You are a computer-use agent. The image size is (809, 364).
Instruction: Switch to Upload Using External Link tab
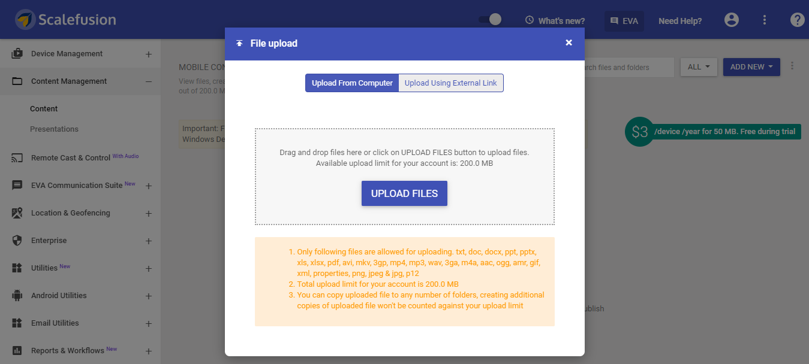(451, 83)
